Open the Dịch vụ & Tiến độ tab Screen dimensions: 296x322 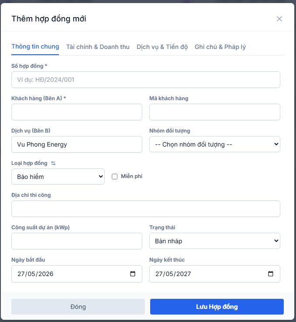click(162, 47)
